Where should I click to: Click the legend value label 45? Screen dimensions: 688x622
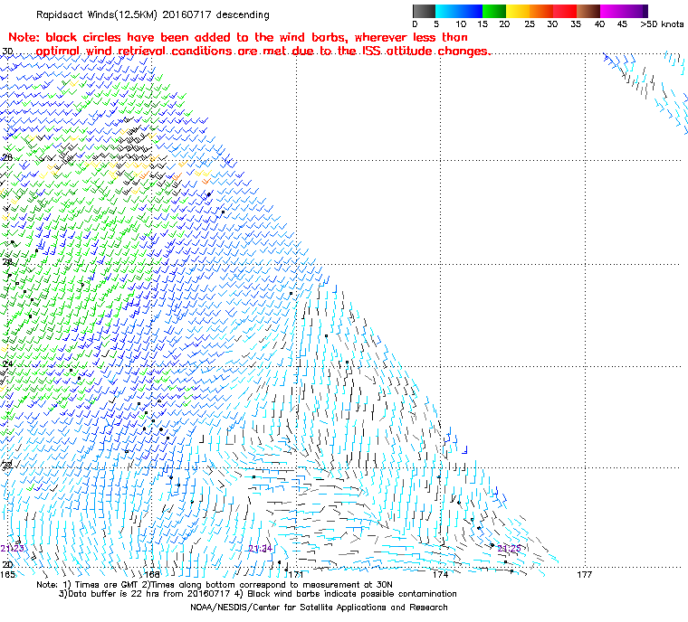pos(622,24)
